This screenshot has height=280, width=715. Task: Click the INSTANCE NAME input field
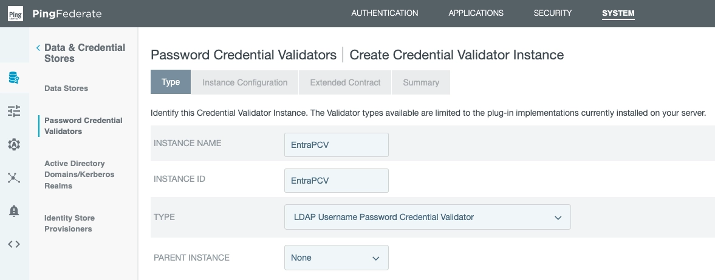click(x=336, y=144)
